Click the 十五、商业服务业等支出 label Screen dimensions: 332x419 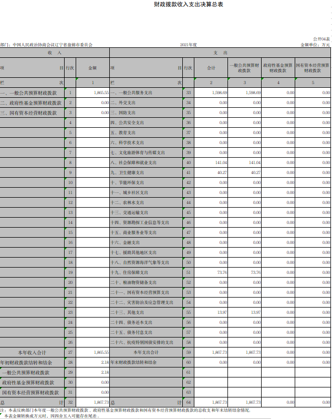pyautogui.click(x=133, y=232)
